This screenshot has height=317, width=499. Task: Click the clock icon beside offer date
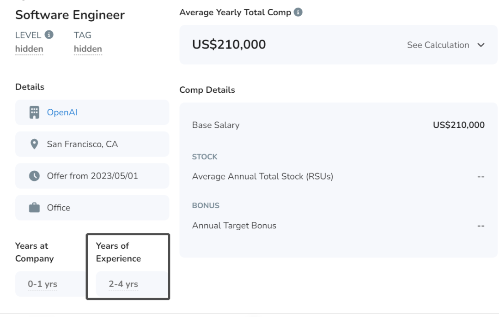(x=34, y=176)
